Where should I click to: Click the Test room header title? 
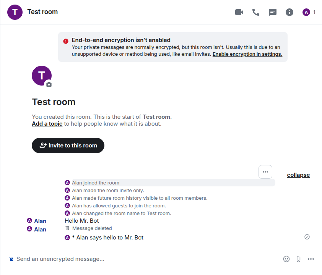(x=42, y=12)
